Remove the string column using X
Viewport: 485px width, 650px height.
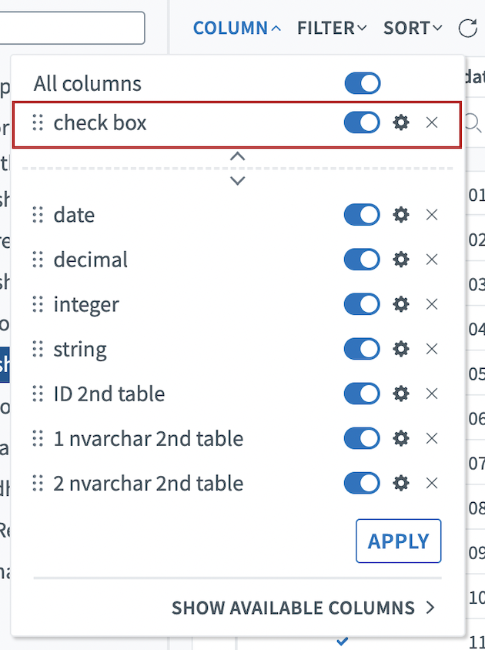coord(432,349)
